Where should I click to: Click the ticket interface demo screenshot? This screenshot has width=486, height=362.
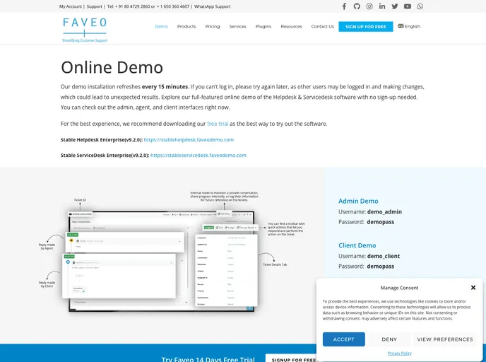(x=172, y=251)
